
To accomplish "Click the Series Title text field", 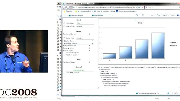I will pyautogui.click(x=85, y=38).
